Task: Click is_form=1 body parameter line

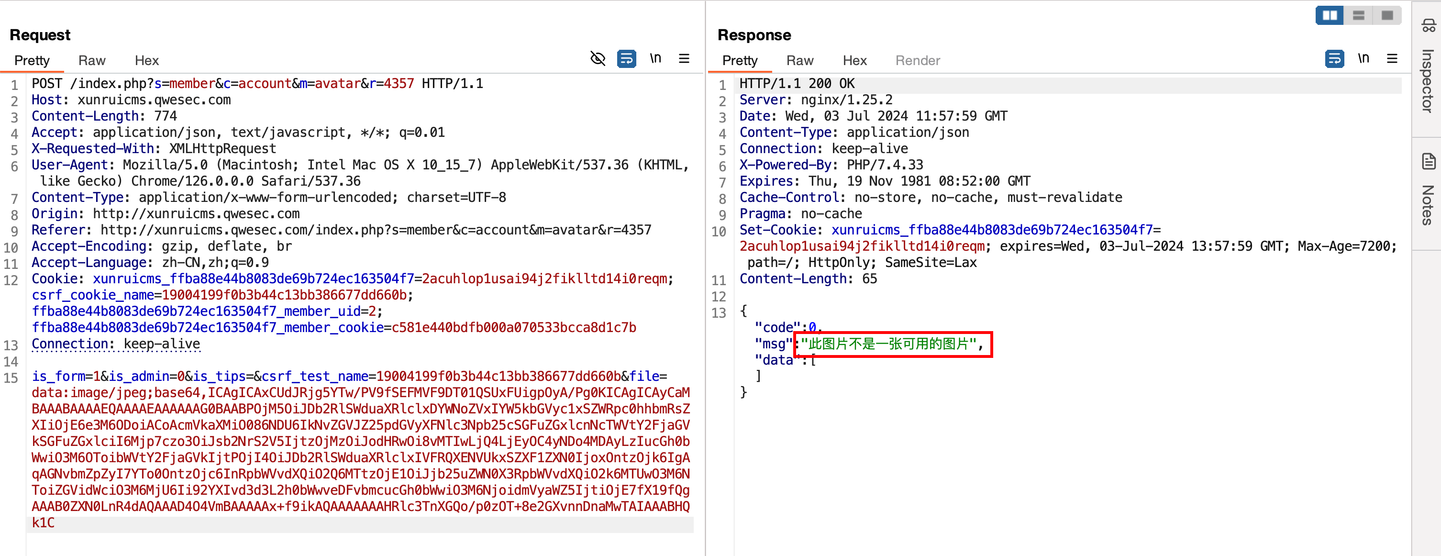Action: point(349,377)
